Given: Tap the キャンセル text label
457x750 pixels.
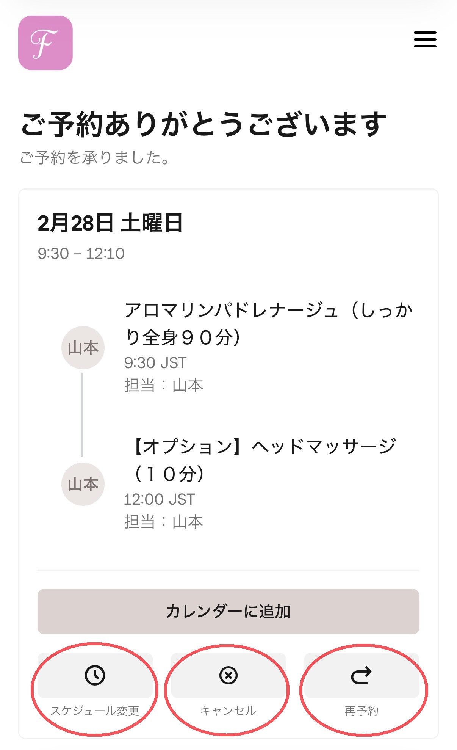Looking at the screenshot, I should click(x=228, y=711).
